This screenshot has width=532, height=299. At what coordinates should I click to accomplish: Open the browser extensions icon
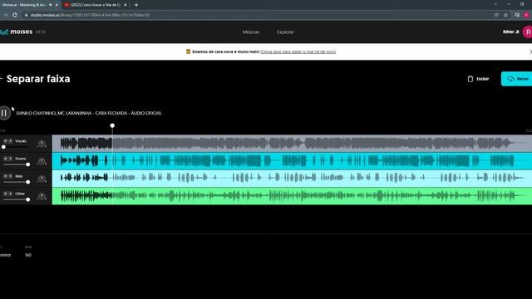pyautogui.click(x=517, y=15)
